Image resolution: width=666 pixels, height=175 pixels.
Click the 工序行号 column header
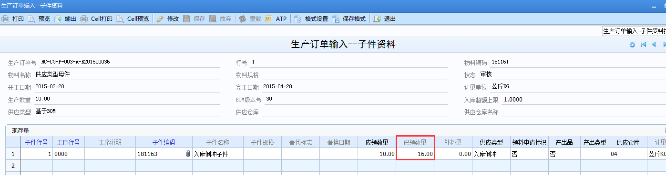[x=69, y=142]
